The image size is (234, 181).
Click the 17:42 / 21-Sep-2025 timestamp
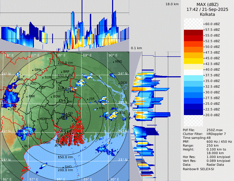[x=207, y=10]
